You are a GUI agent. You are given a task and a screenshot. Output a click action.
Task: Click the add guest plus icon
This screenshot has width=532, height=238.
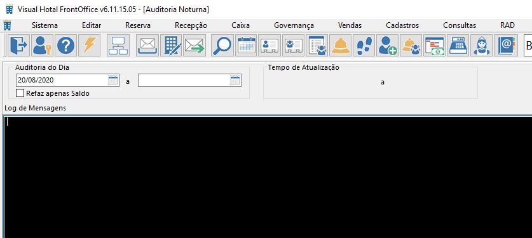point(388,45)
